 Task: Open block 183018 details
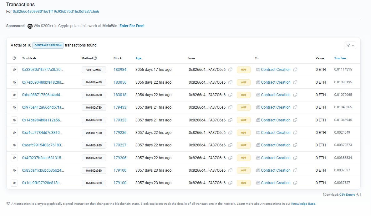(120, 95)
